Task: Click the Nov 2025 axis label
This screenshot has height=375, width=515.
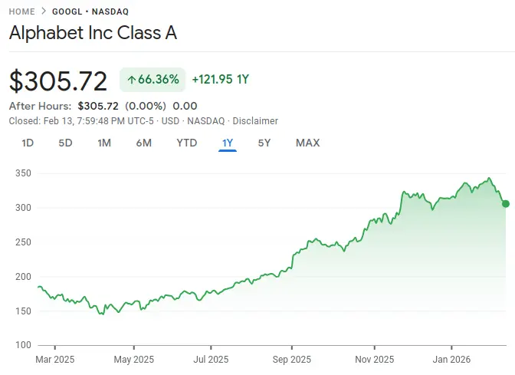Action: [374, 359]
